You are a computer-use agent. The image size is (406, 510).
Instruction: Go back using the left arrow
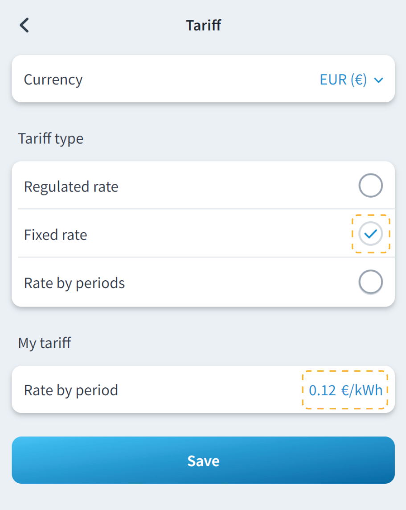24,25
